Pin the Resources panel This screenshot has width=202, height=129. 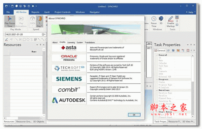click(x=40, y=45)
